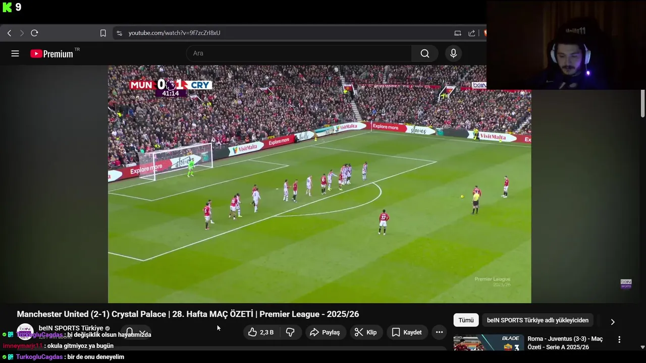Click the Kick logo in the top overlay
Screen dimensions: 646x363
pos(7,7)
